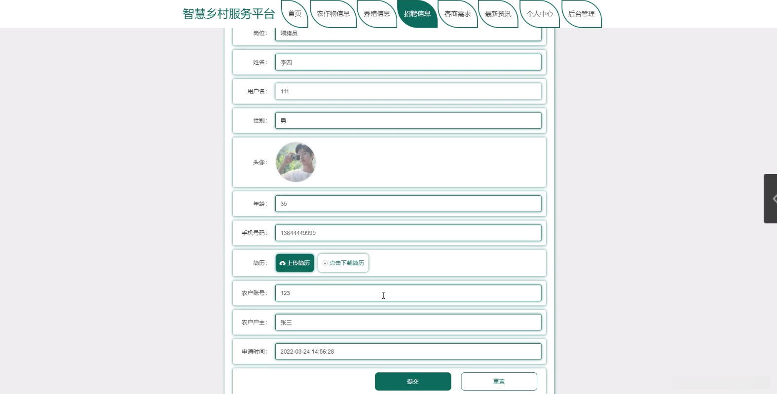Click the 智慧乡村服务平台 site title
This screenshot has height=394, width=777.
click(x=229, y=14)
